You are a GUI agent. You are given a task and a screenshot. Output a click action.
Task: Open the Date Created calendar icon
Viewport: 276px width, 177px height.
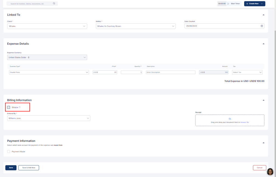(262, 26)
